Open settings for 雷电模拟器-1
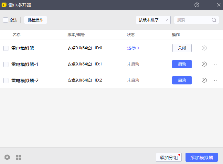 (x=204, y=64)
